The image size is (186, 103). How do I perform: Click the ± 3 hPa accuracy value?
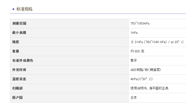tap(157, 42)
